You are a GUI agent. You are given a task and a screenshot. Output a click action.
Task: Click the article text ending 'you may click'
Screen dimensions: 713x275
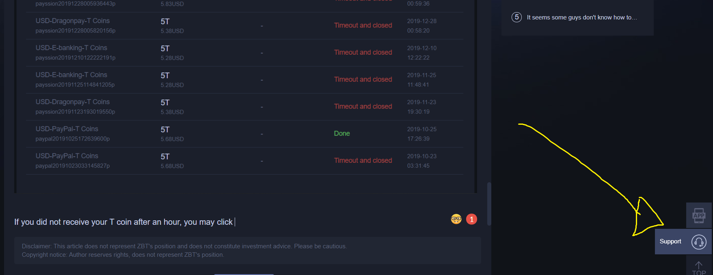(123, 222)
